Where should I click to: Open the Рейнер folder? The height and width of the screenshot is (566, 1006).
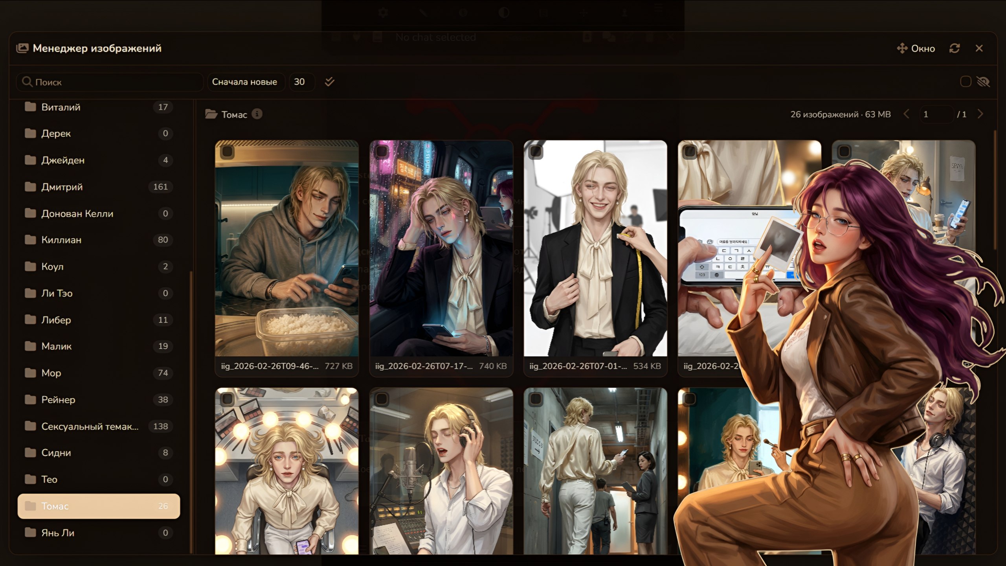coord(99,400)
